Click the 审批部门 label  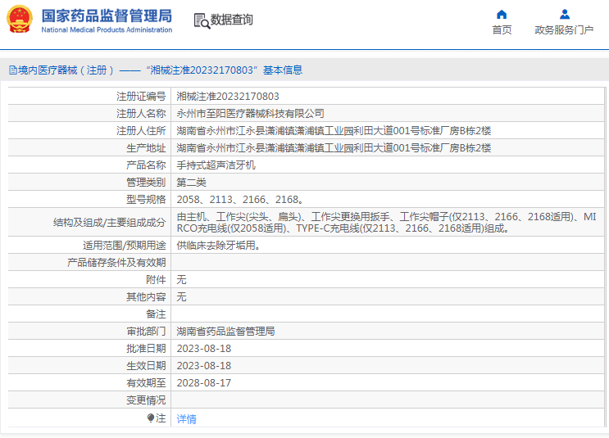point(146,332)
